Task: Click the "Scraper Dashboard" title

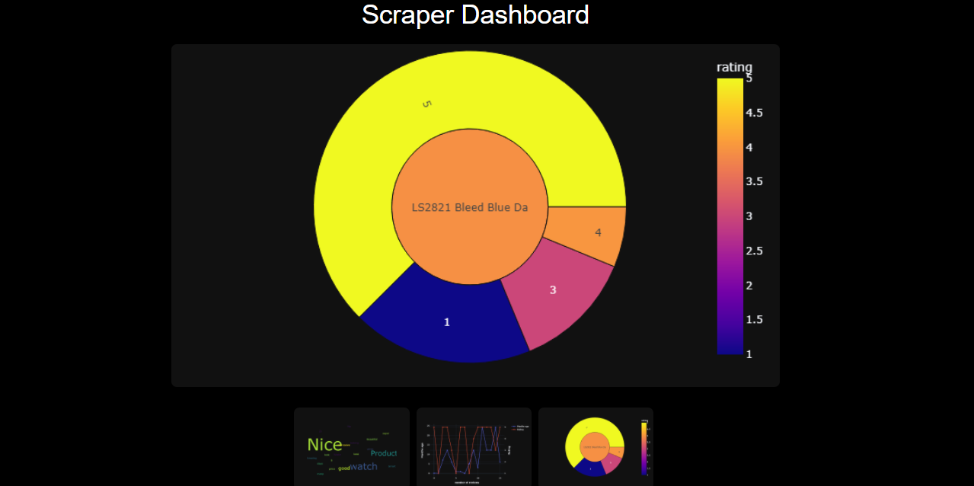Action: (x=475, y=14)
